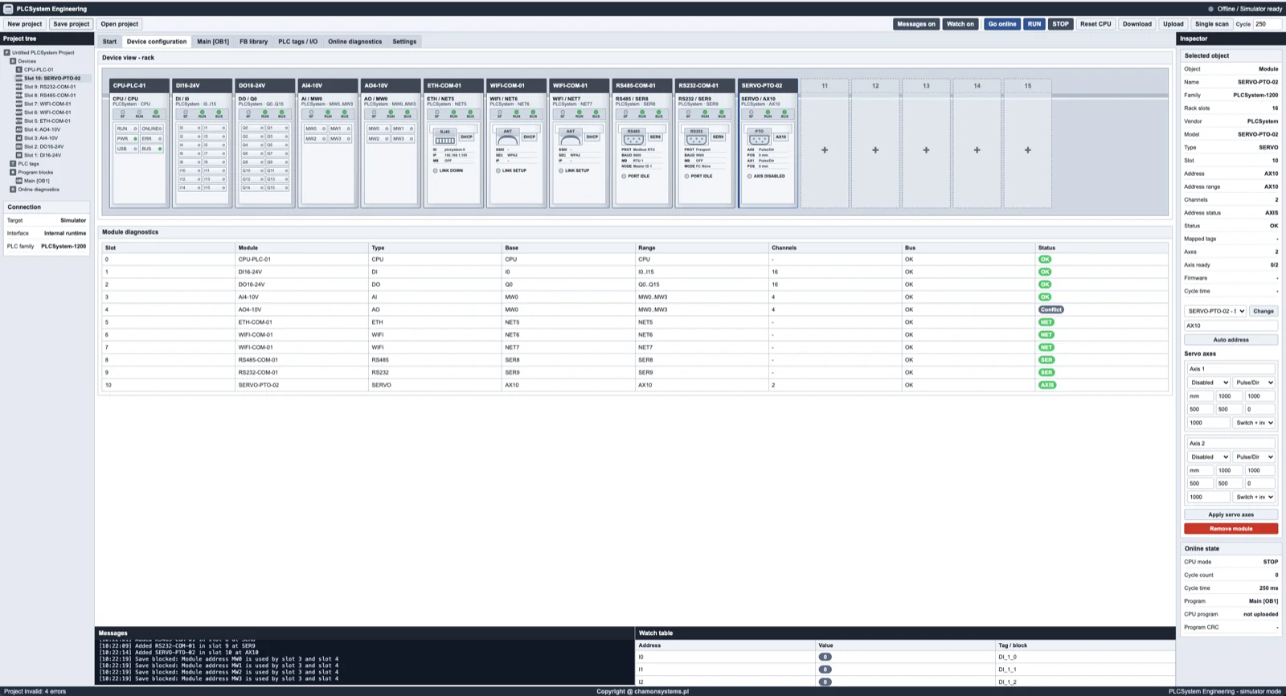Image resolution: width=1286 pixels, height=696 pixels.
Task: Click the Untitled PLCSystem Project tree icon
Action: coord(7,52)
